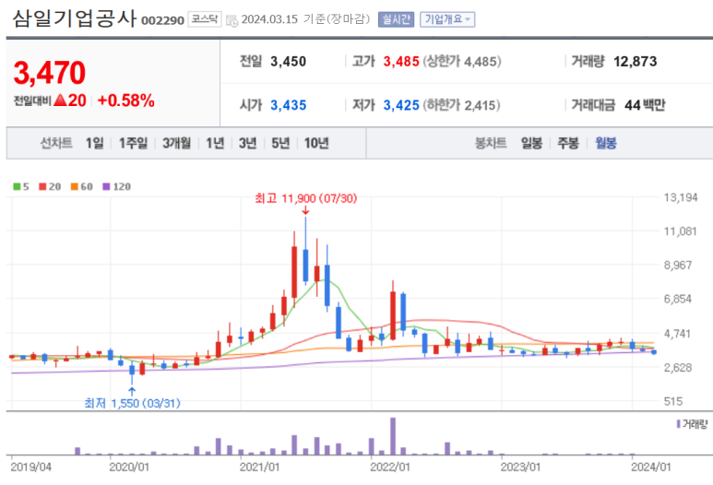Screen dimensions: 713x485
Task: Click the 2023/01 x-axis label
Action: click(520, 467)
